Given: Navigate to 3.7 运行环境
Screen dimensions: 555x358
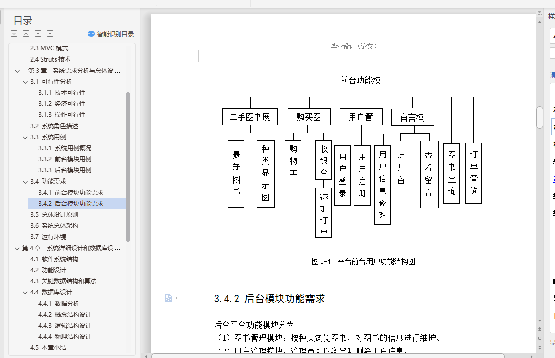Looking at the screenshot, I should pos(48,236).
